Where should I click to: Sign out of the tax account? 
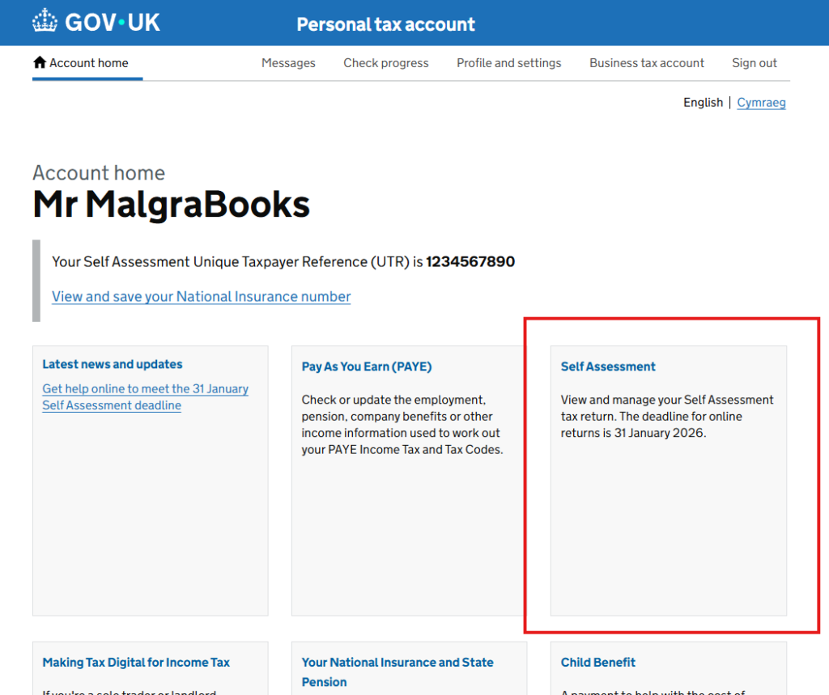(x=754, y=63)
